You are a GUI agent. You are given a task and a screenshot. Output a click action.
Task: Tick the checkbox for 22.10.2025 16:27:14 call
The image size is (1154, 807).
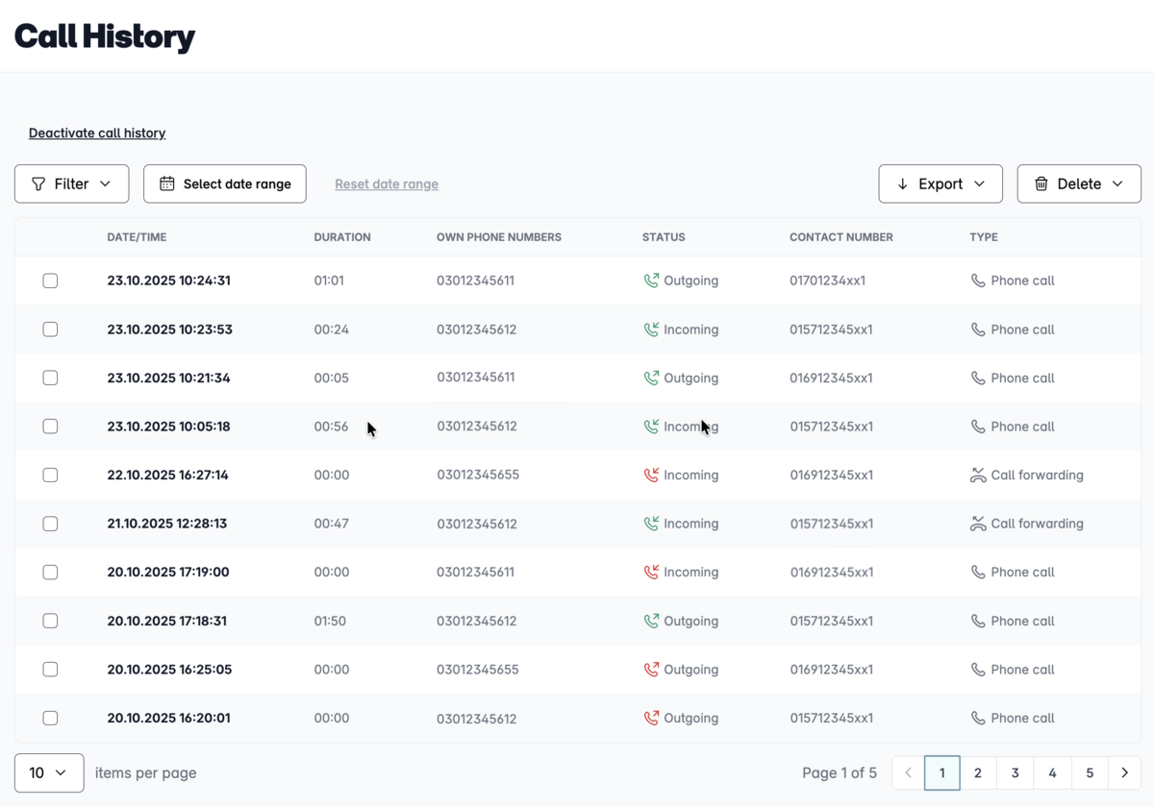tap(50, 475)
